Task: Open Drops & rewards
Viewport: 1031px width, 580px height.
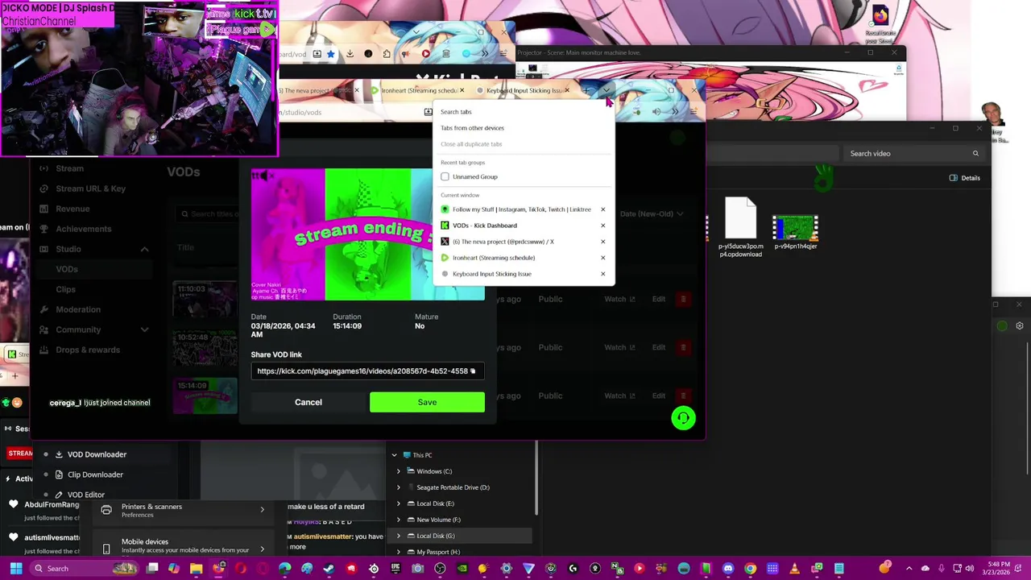Action: [x=88, y=350]
